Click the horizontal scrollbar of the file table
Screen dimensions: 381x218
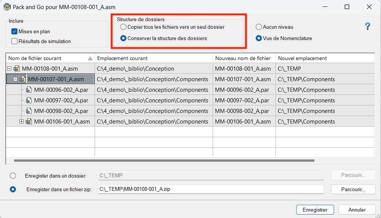pyautogui.click(x=164, y=161)
